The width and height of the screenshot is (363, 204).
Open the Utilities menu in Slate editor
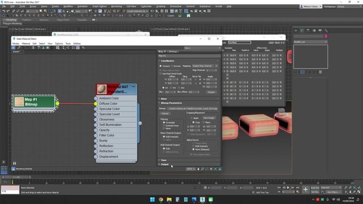pyautogui.click(x=77, y=44)
